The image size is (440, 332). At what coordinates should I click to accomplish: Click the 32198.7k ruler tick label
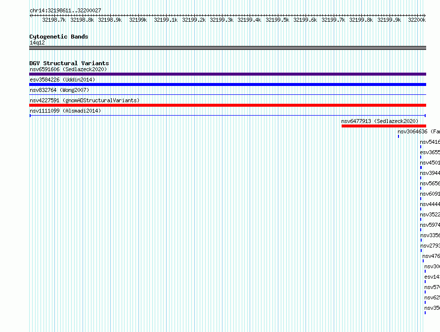(54, 20)
